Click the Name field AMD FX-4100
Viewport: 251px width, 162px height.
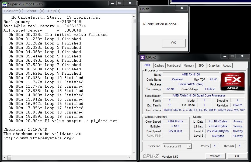click(191, 74)
